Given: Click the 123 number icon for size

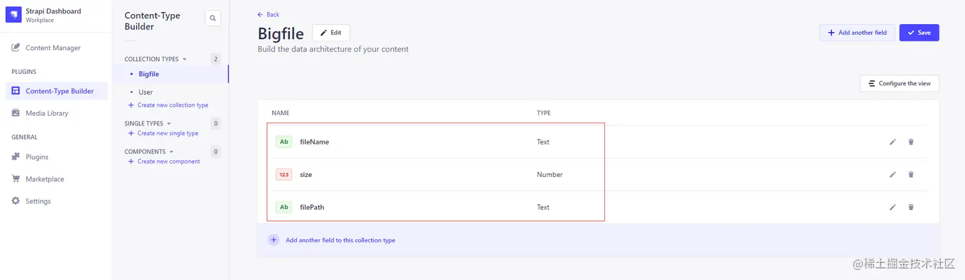Looking at the screenshot, I should 284,174.
